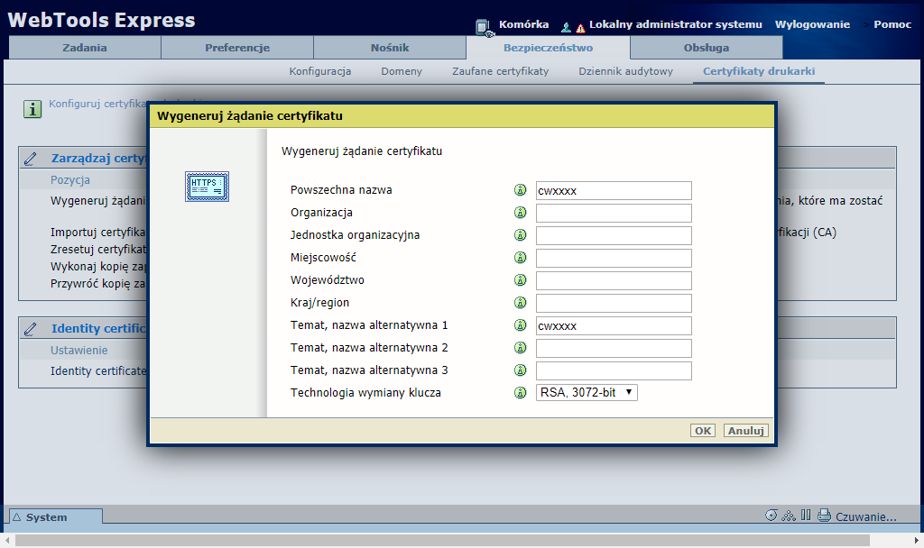Click the media roll icon in status bar
This screenshot has height=548, width=924.
pyautogui.click(x=771, y=516)
